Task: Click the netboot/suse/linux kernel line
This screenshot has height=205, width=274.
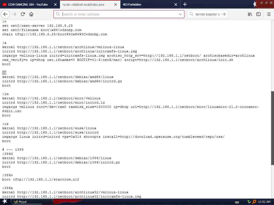Action: (49, 128)
